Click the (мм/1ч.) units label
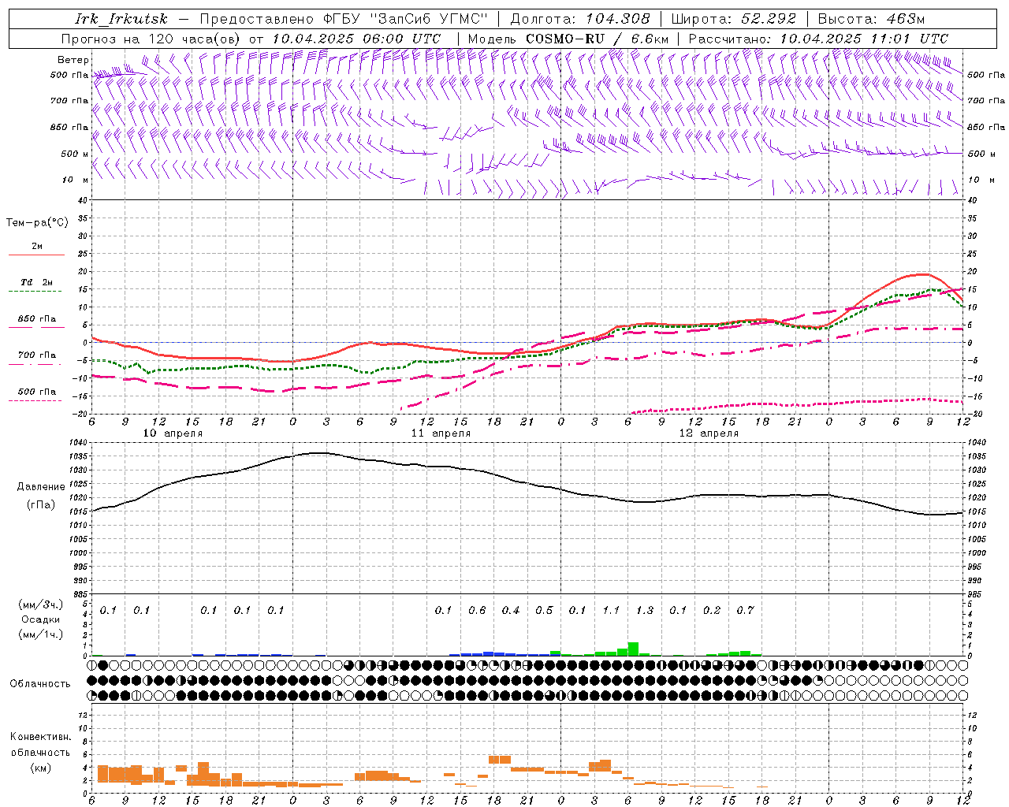 pyautogui.click(x=41, y=634)
